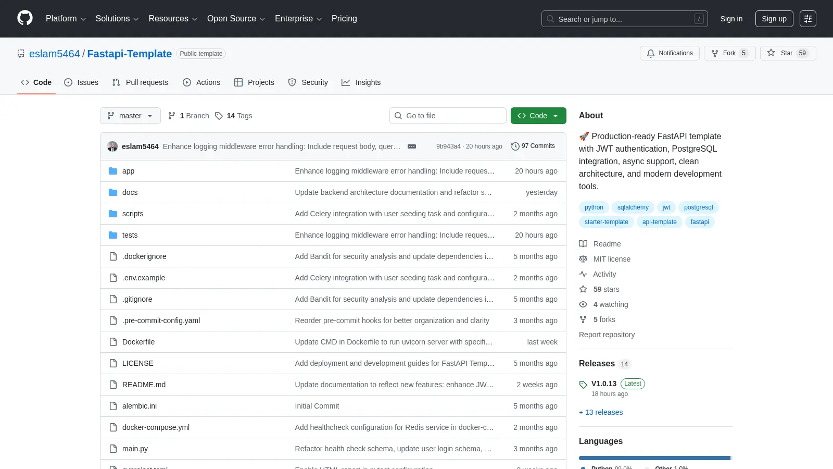Expand the Enterprise menu
Screen dimensions: 833x469
point(298,19)
